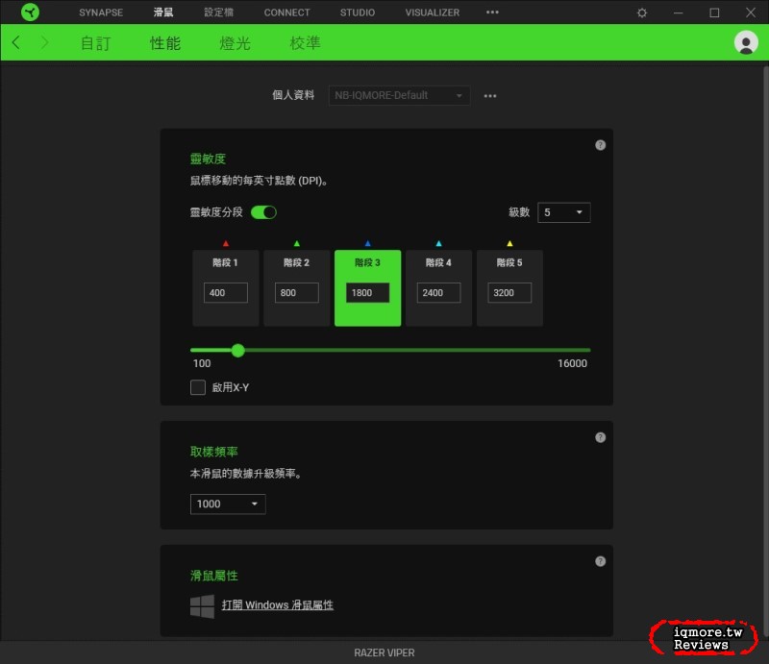Open the NB-IQMORE-Default profile dropdown

click(x=398, y=95)
